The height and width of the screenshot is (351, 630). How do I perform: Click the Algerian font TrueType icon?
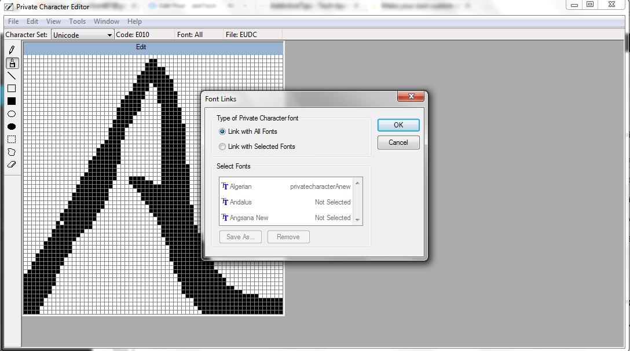point(225,186)
